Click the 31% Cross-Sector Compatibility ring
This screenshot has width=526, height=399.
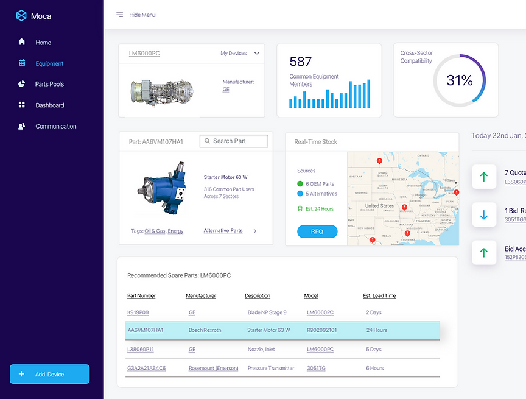coord(460,80)
